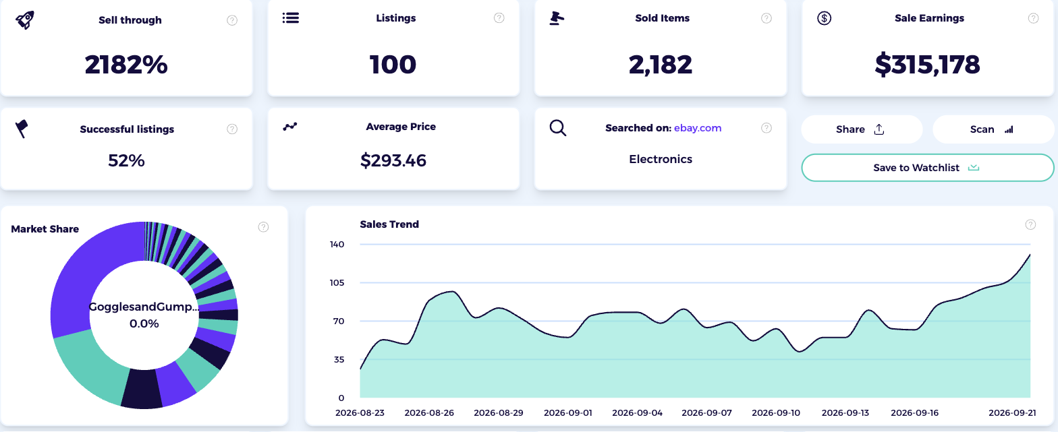1058x432 pixels.
Task: Click the 2026-09-10 date axis label
Action: point(776,412)
